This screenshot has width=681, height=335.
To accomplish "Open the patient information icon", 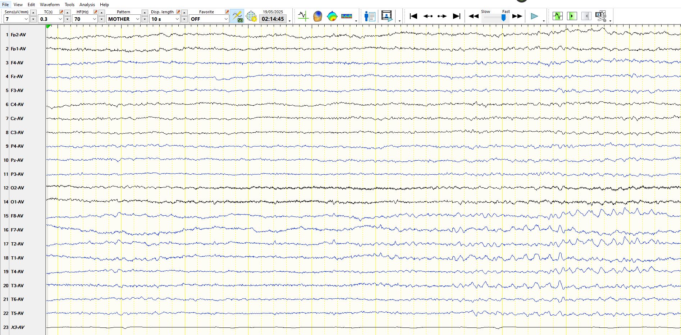I will pyautogui.click(x=370, y=17).
